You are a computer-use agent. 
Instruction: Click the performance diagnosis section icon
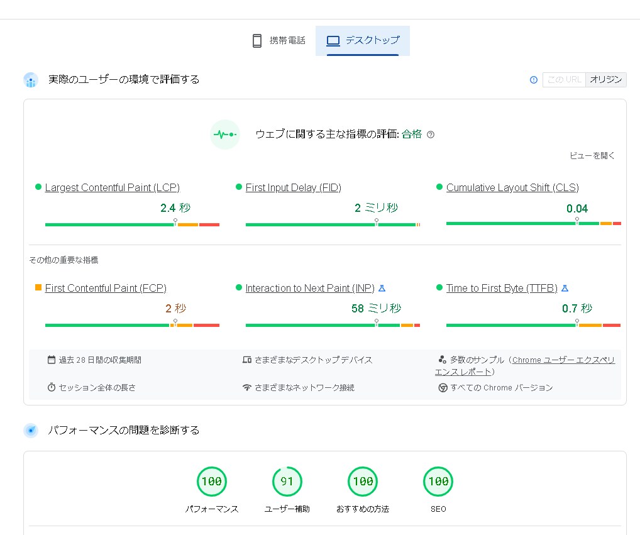click(x=31, y=431)
